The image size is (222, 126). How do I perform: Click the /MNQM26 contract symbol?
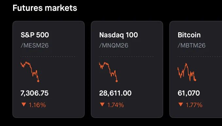click(114, 45)
